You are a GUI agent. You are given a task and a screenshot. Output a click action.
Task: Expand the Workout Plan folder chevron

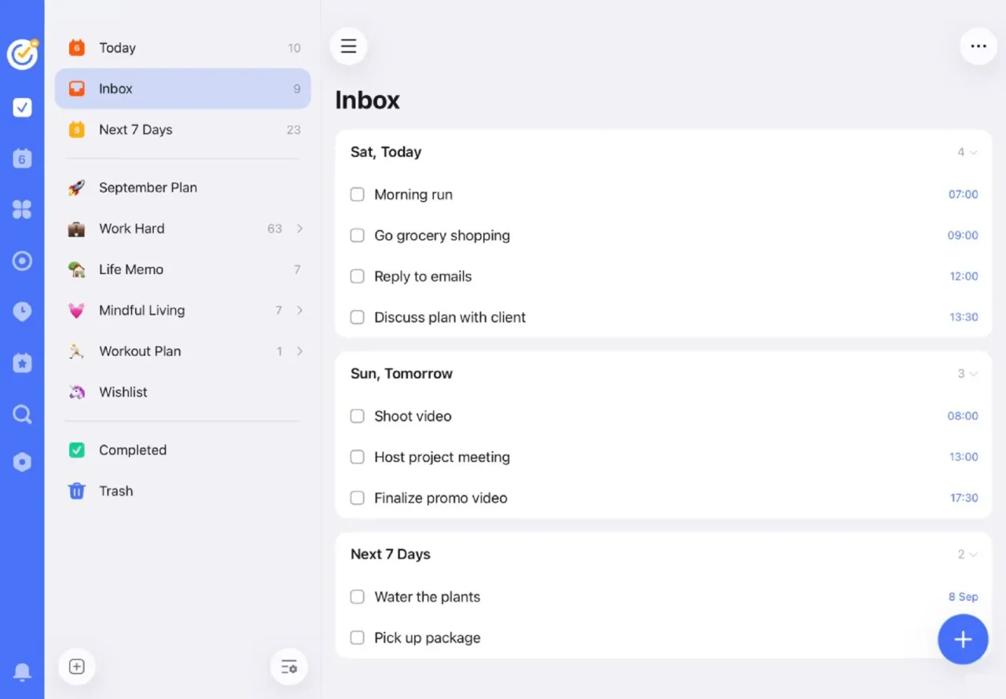click(x=299, y=351)
